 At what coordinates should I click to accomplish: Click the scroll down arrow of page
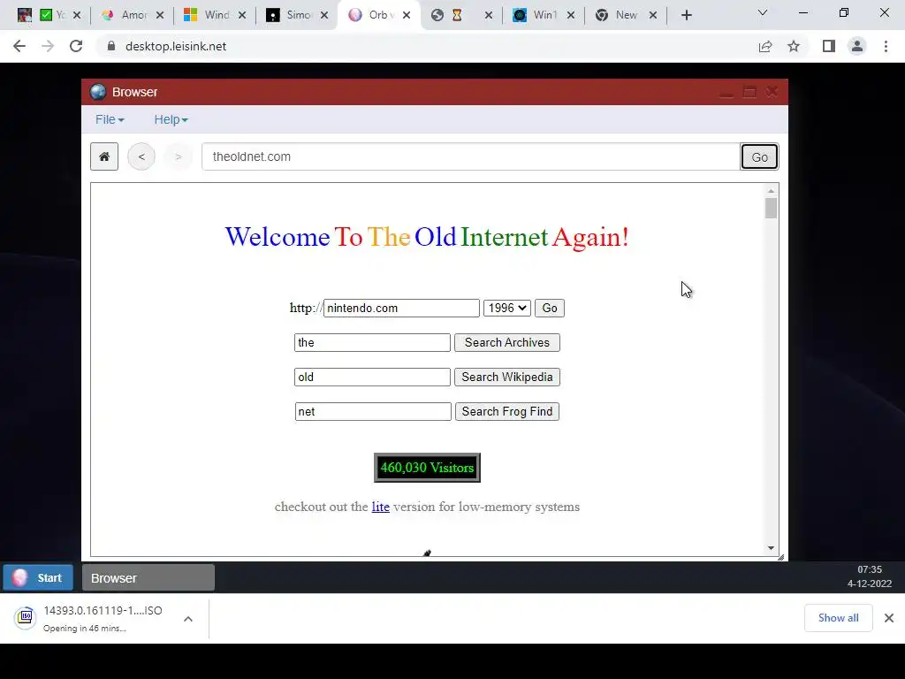(771, 548)
